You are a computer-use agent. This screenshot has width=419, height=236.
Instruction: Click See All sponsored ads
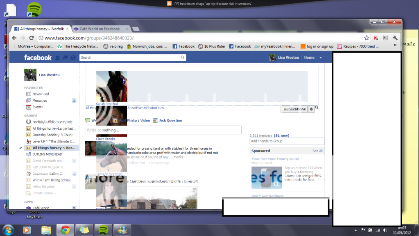click(317, 151)
